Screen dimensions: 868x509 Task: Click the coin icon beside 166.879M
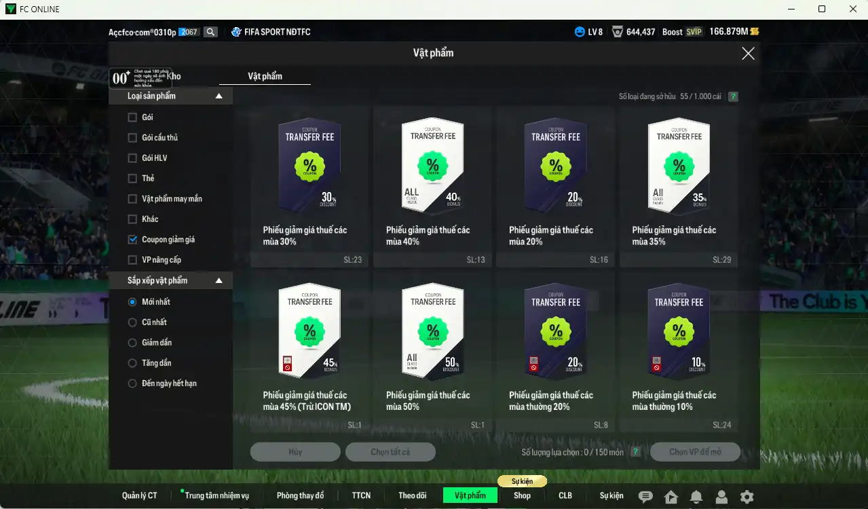[x=755, y=32]
